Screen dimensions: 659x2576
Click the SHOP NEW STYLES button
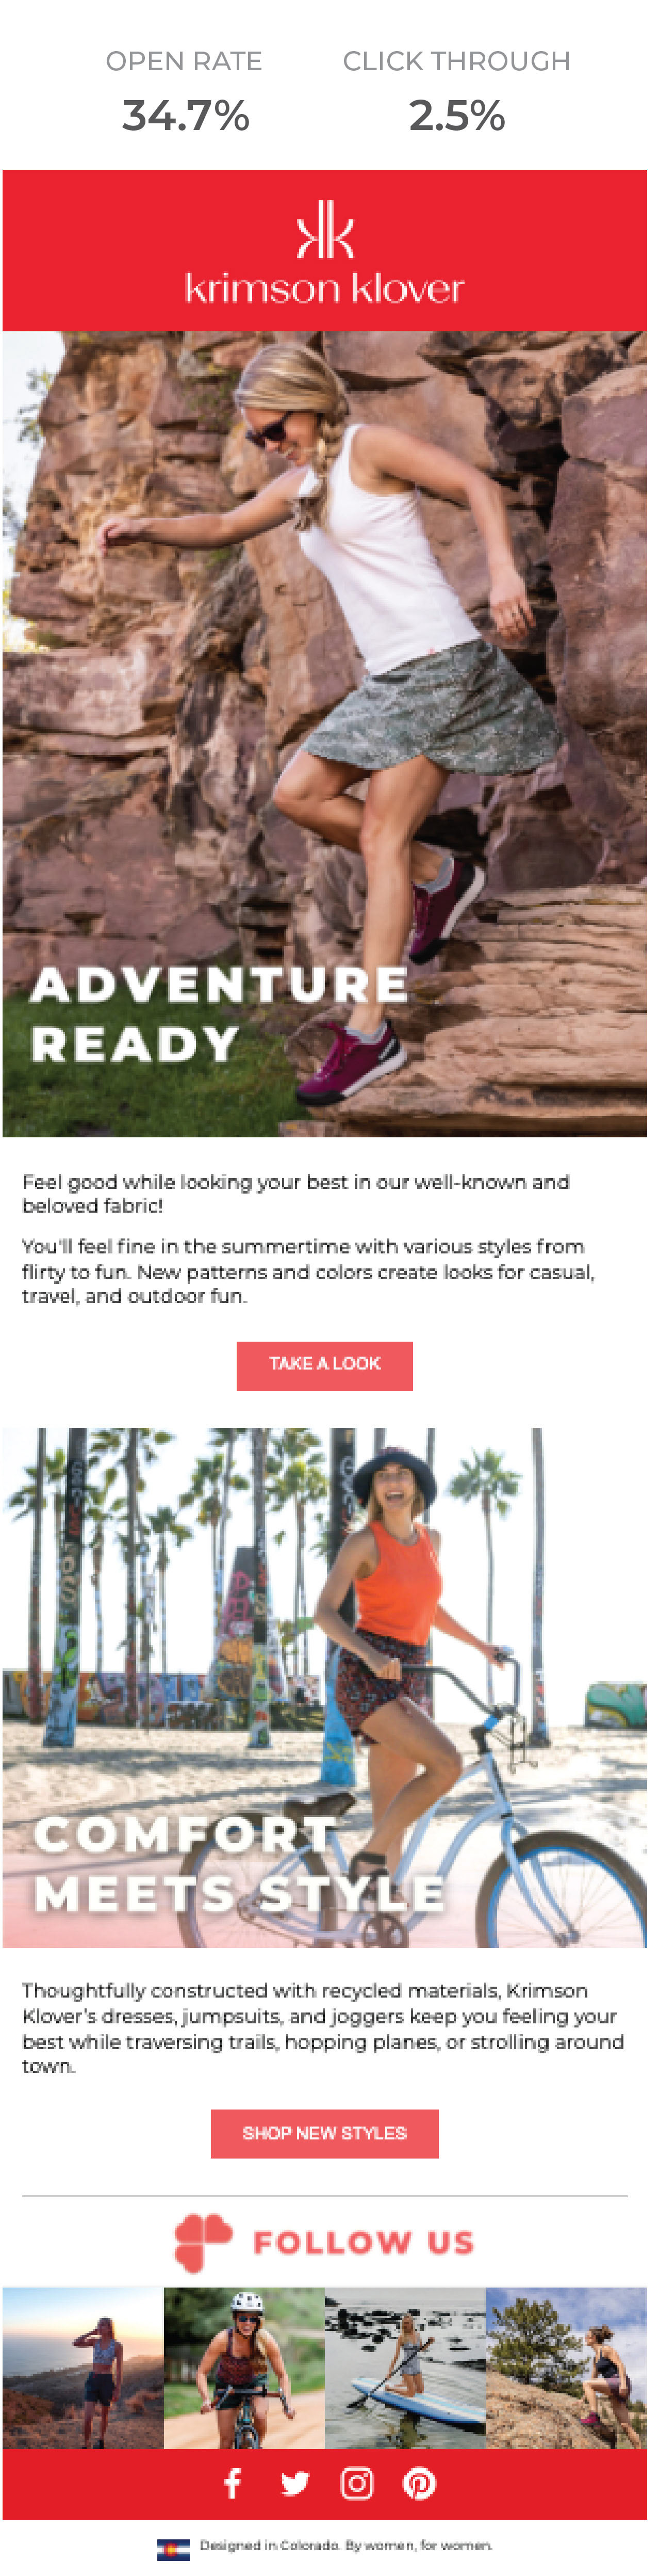tap(325, 2134)
